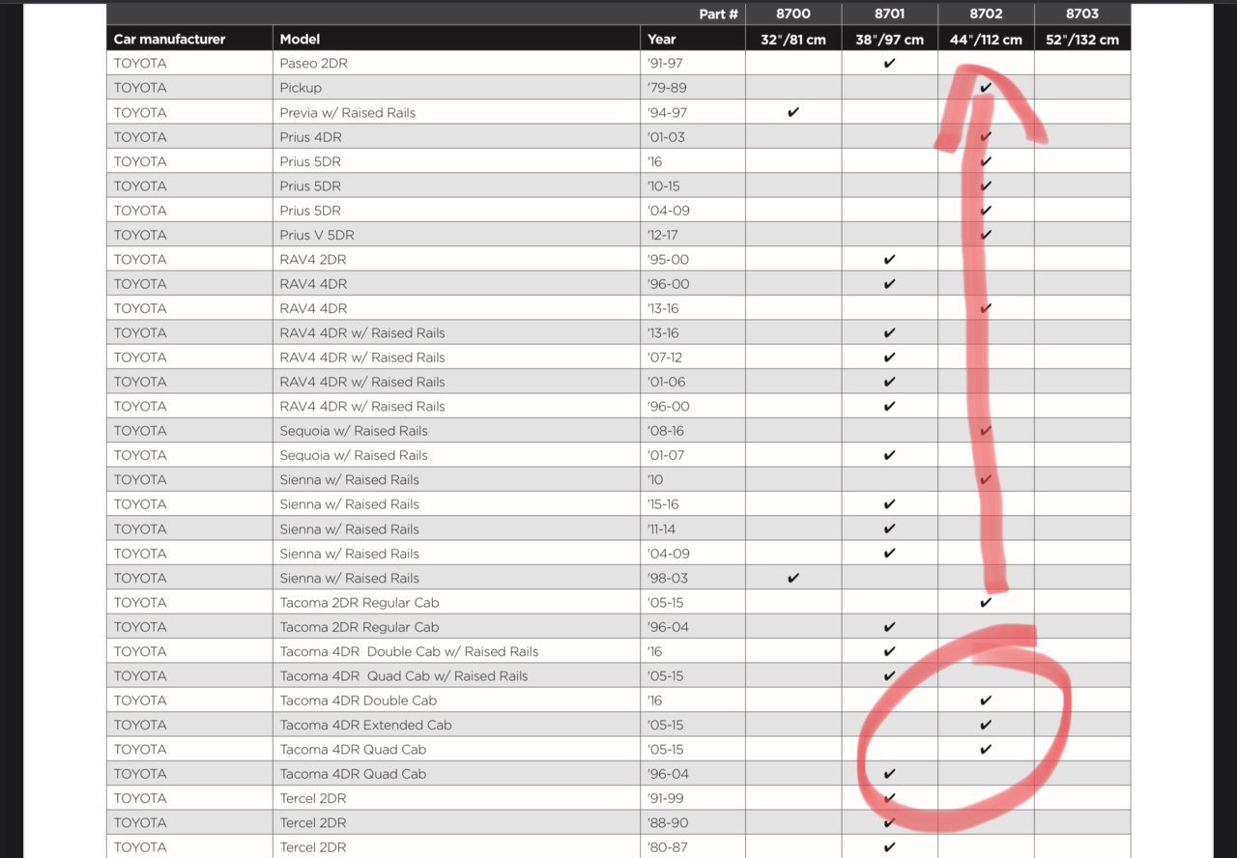The image size is (1237, 858).
Task: Select part number 8701 header
Action: (x=890, y=14)
